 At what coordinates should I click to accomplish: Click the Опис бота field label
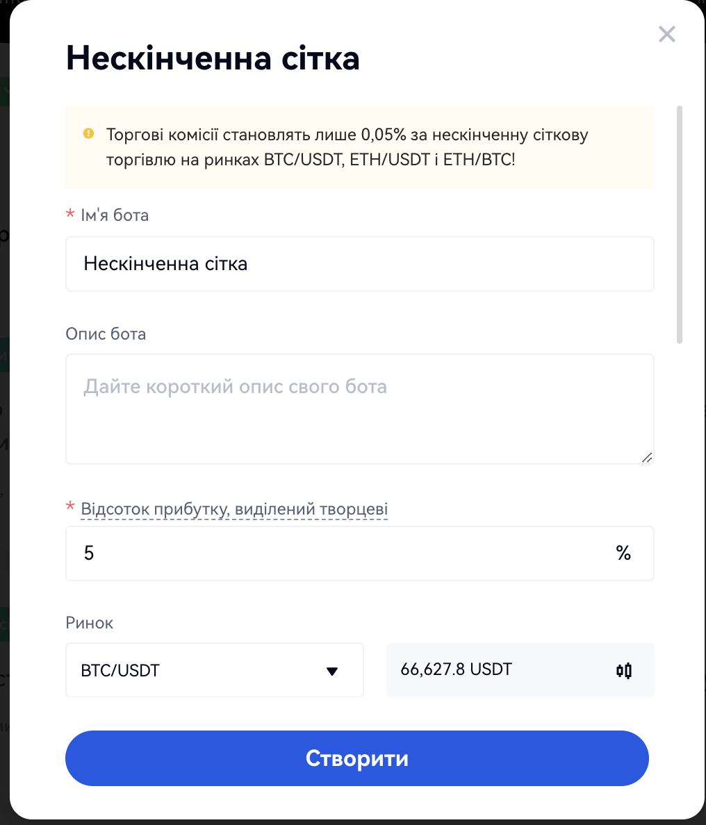pyautogui.click(x=106, y=334)
